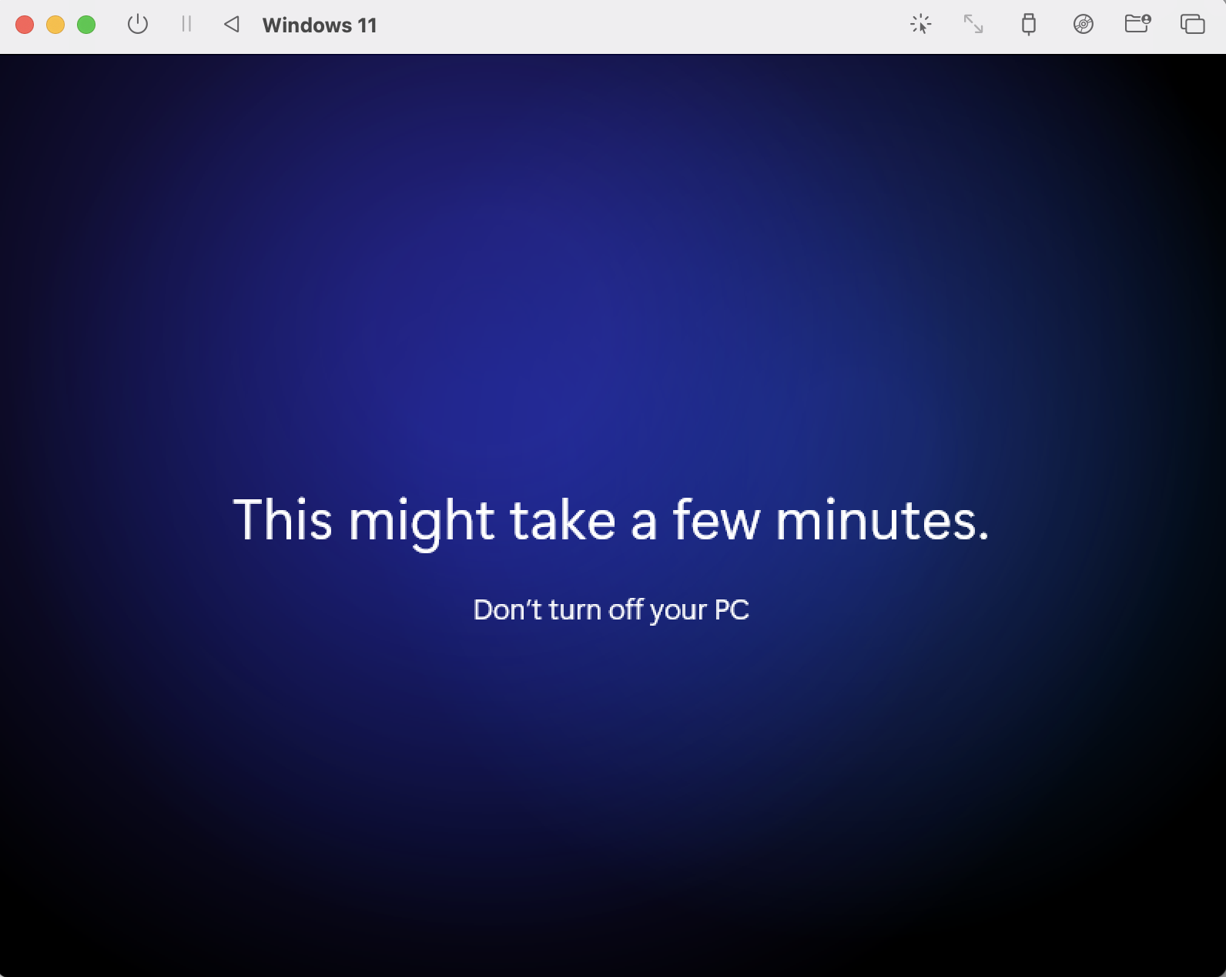Shut down the VM with the power icon
The image size is (1226, 977).
(138, 25)
